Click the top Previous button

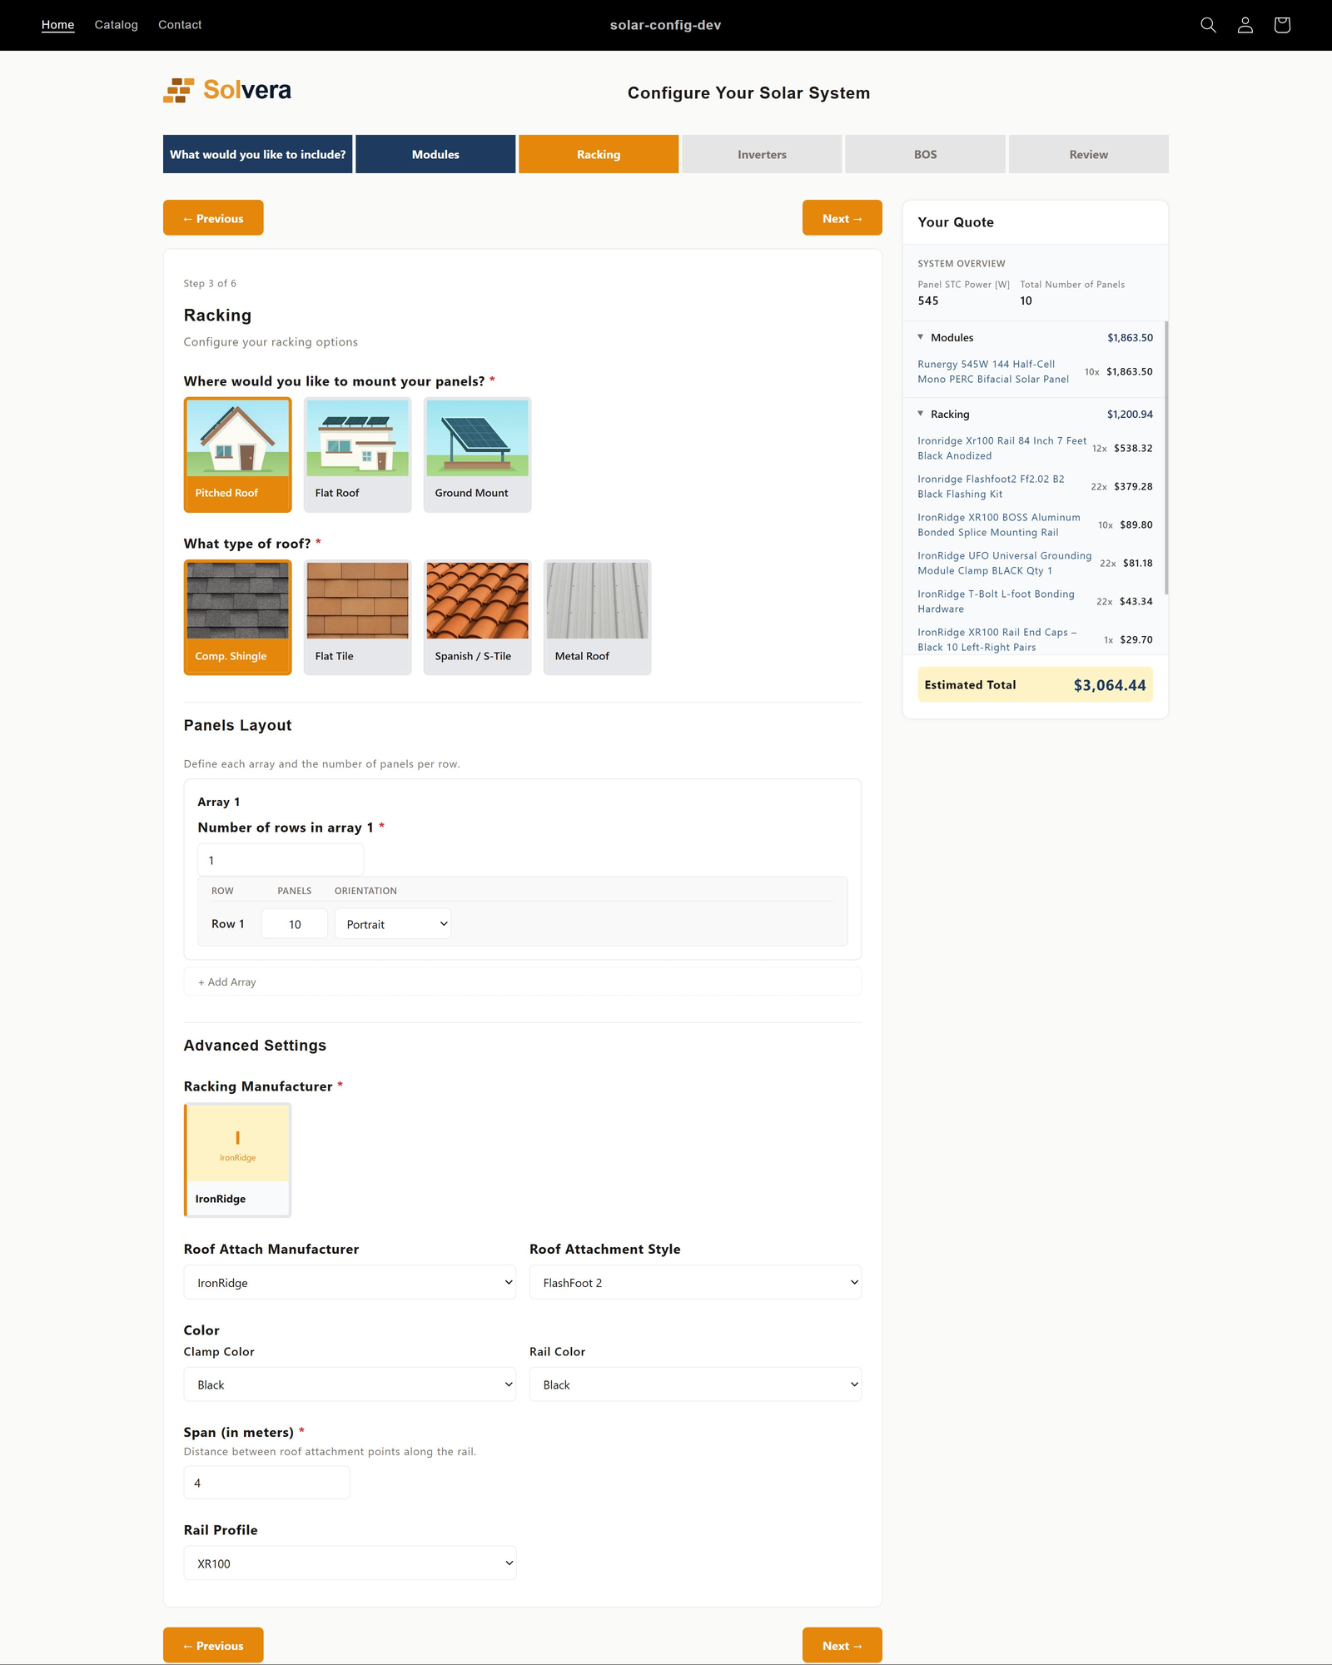[x=213, y=218]
